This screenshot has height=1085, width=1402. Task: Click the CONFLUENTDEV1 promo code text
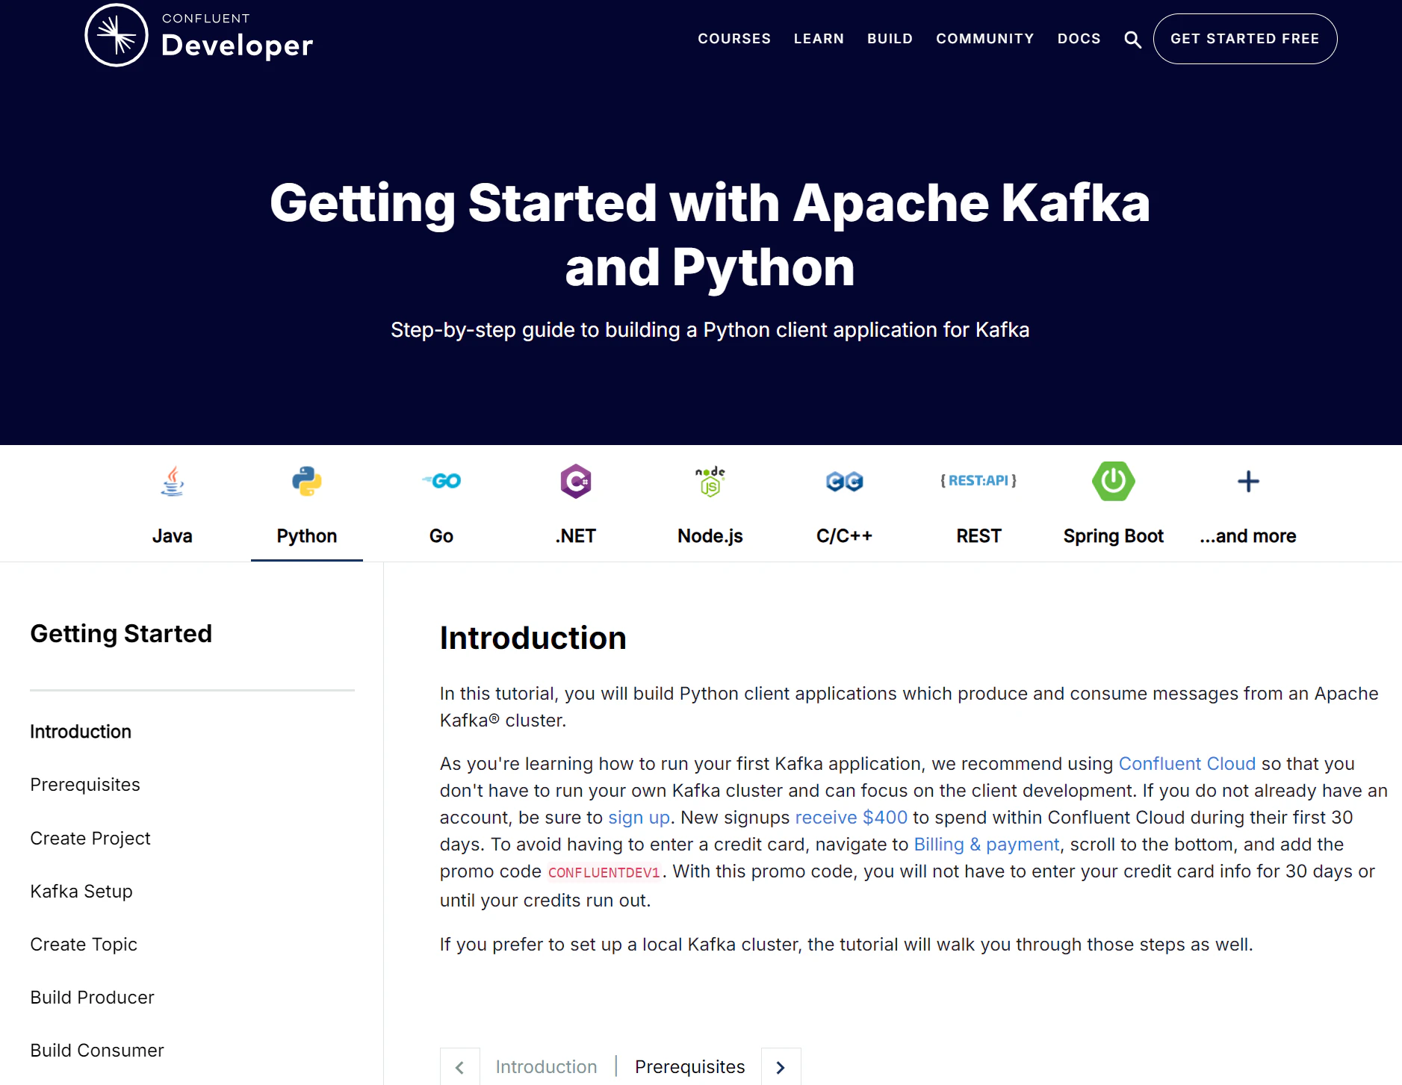[604, 872]
